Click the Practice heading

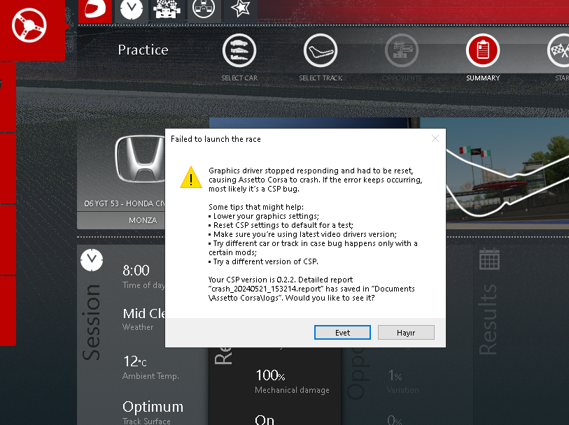tap(143, 50)
